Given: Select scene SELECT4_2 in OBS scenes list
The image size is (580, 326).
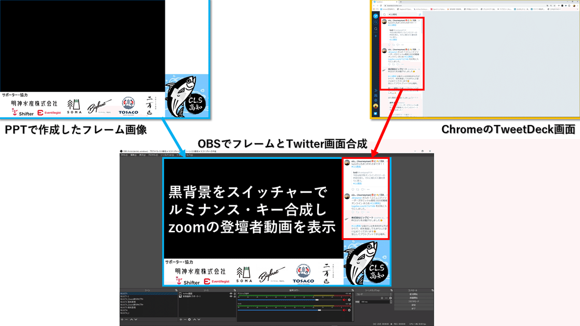Looking at the screenshot, I should click(149, 313).
